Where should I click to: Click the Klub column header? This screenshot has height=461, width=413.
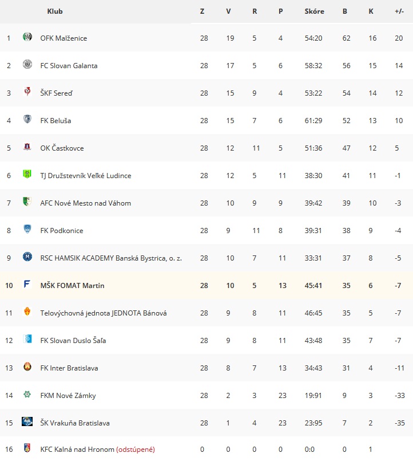point(55,11)
